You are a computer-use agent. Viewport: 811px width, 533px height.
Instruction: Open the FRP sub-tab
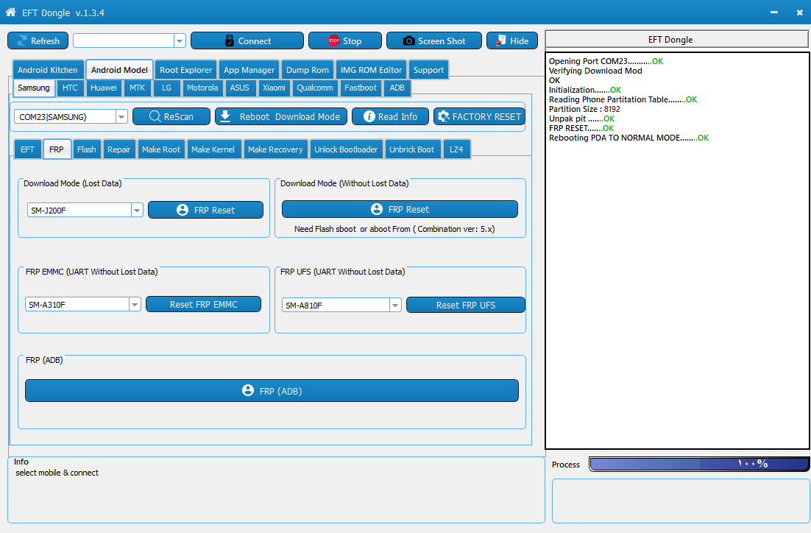point(57,149)
